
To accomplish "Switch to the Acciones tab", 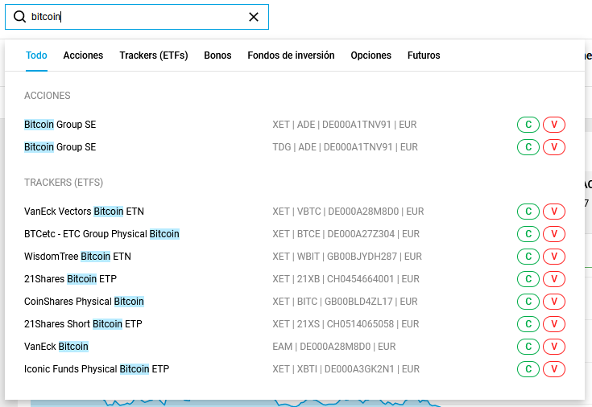I will 83,55.
